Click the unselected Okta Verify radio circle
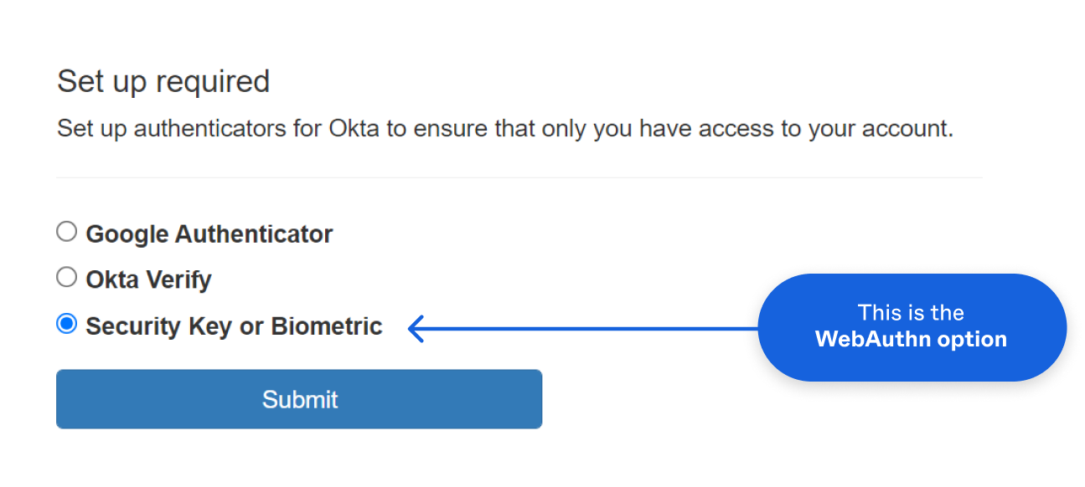1085x487 pixels. coord(66,277)
